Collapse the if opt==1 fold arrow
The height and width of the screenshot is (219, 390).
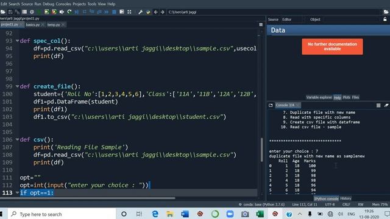[x=17, y=192]
